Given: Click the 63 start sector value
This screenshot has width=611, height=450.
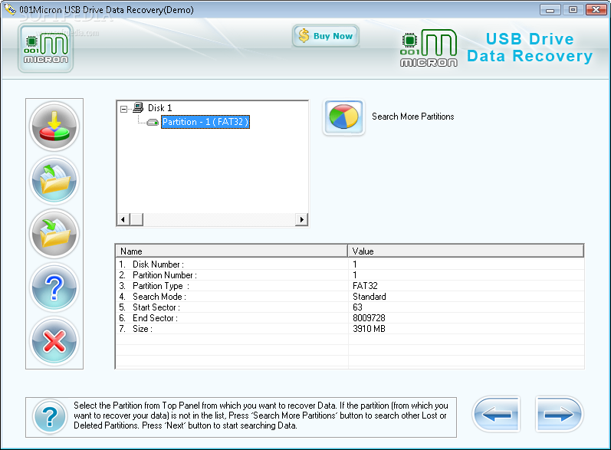Looking at the screenshot, I should tap(357, 307).
